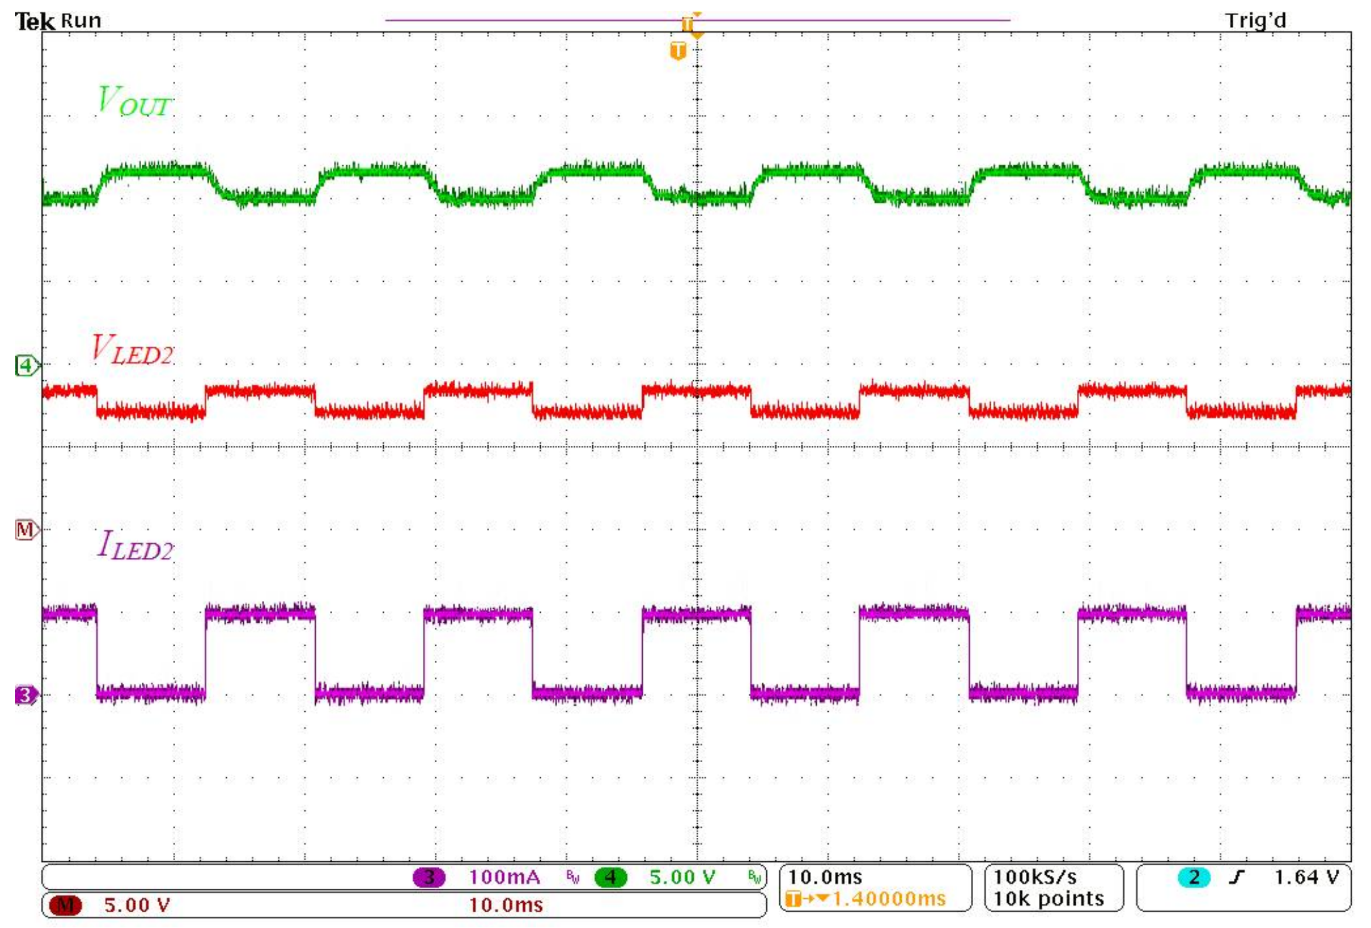
Task: Click the purple channel 3 badge
Action: (x=429, y=877)
